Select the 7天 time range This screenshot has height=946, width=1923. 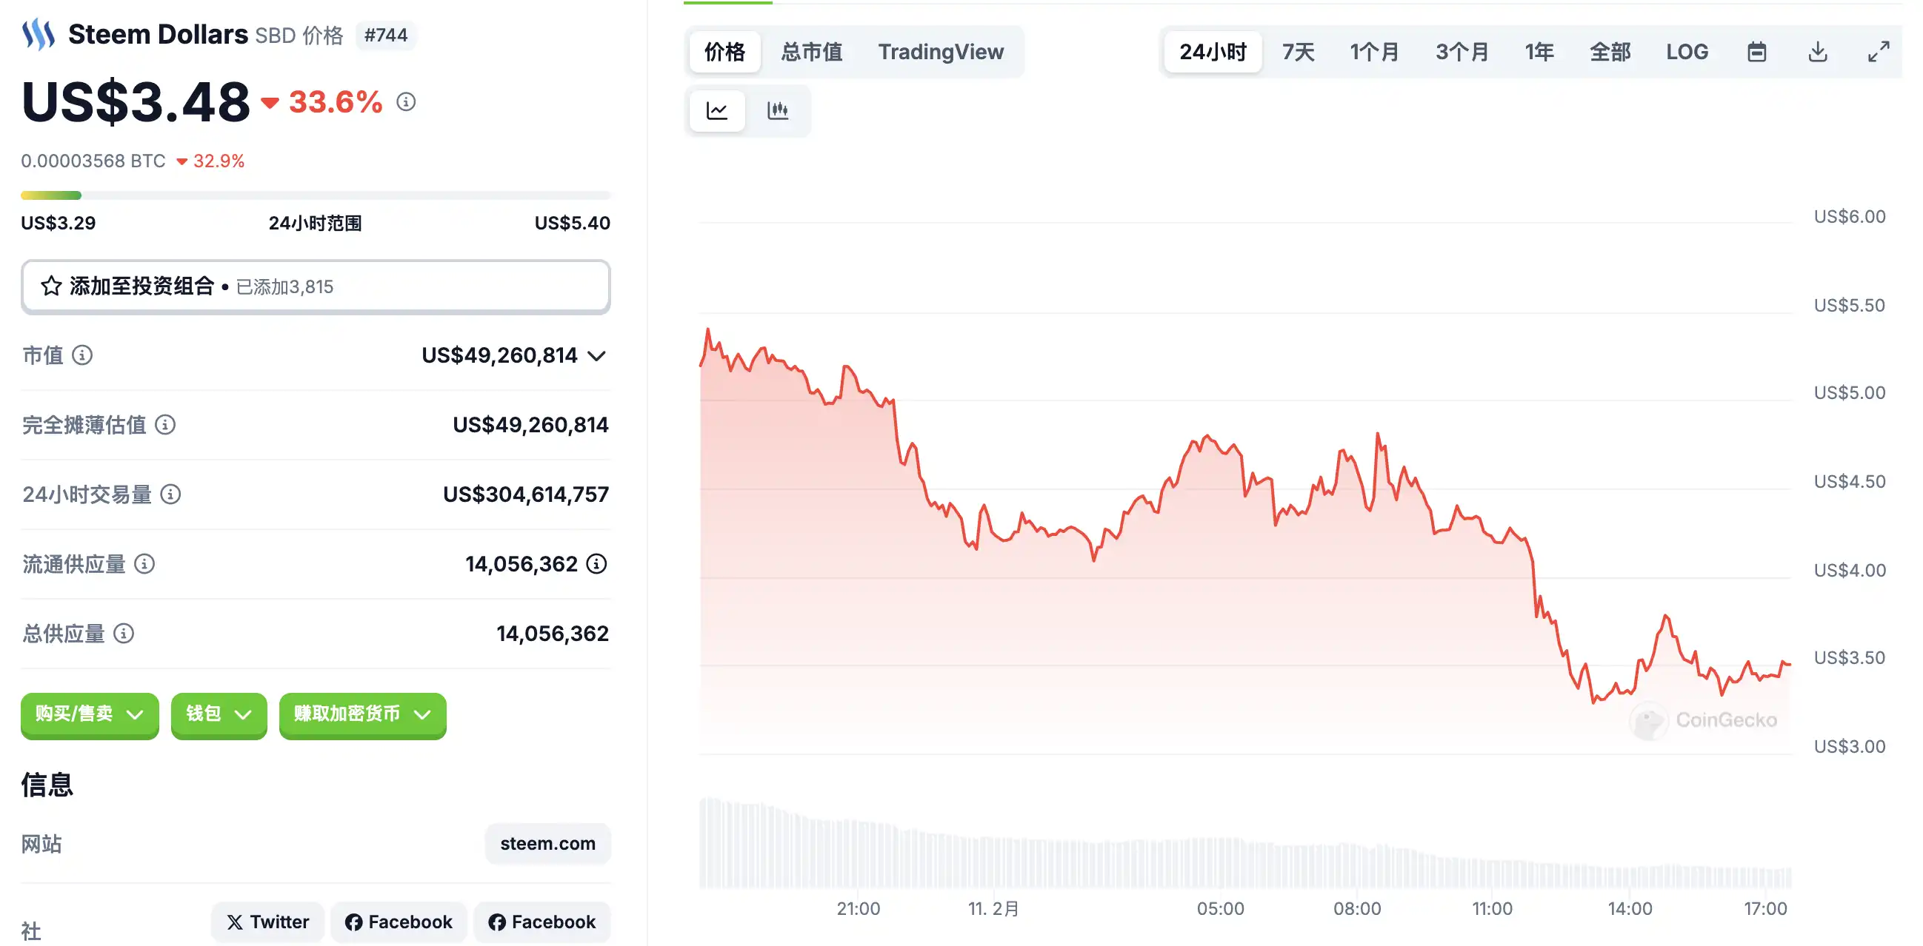coord(1299,52)
